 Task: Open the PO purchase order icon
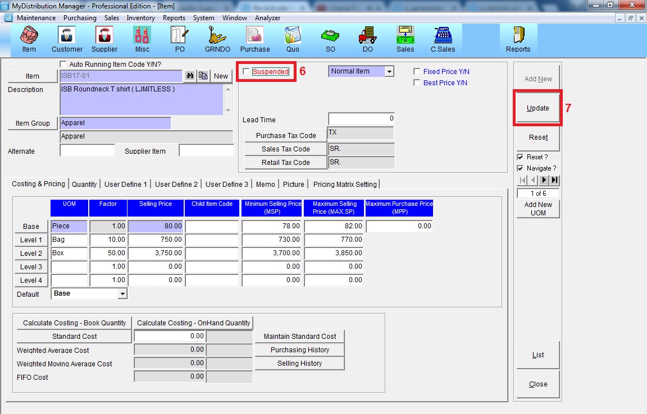coord(180,39)
